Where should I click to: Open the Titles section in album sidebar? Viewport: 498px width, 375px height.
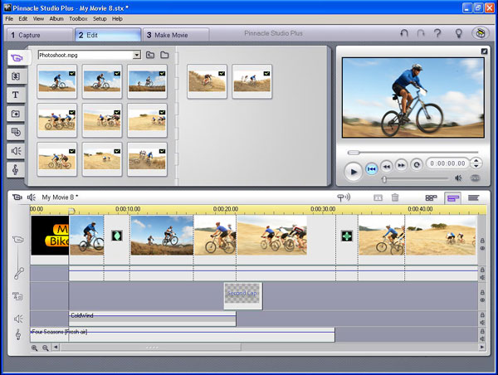click(16, 95)
